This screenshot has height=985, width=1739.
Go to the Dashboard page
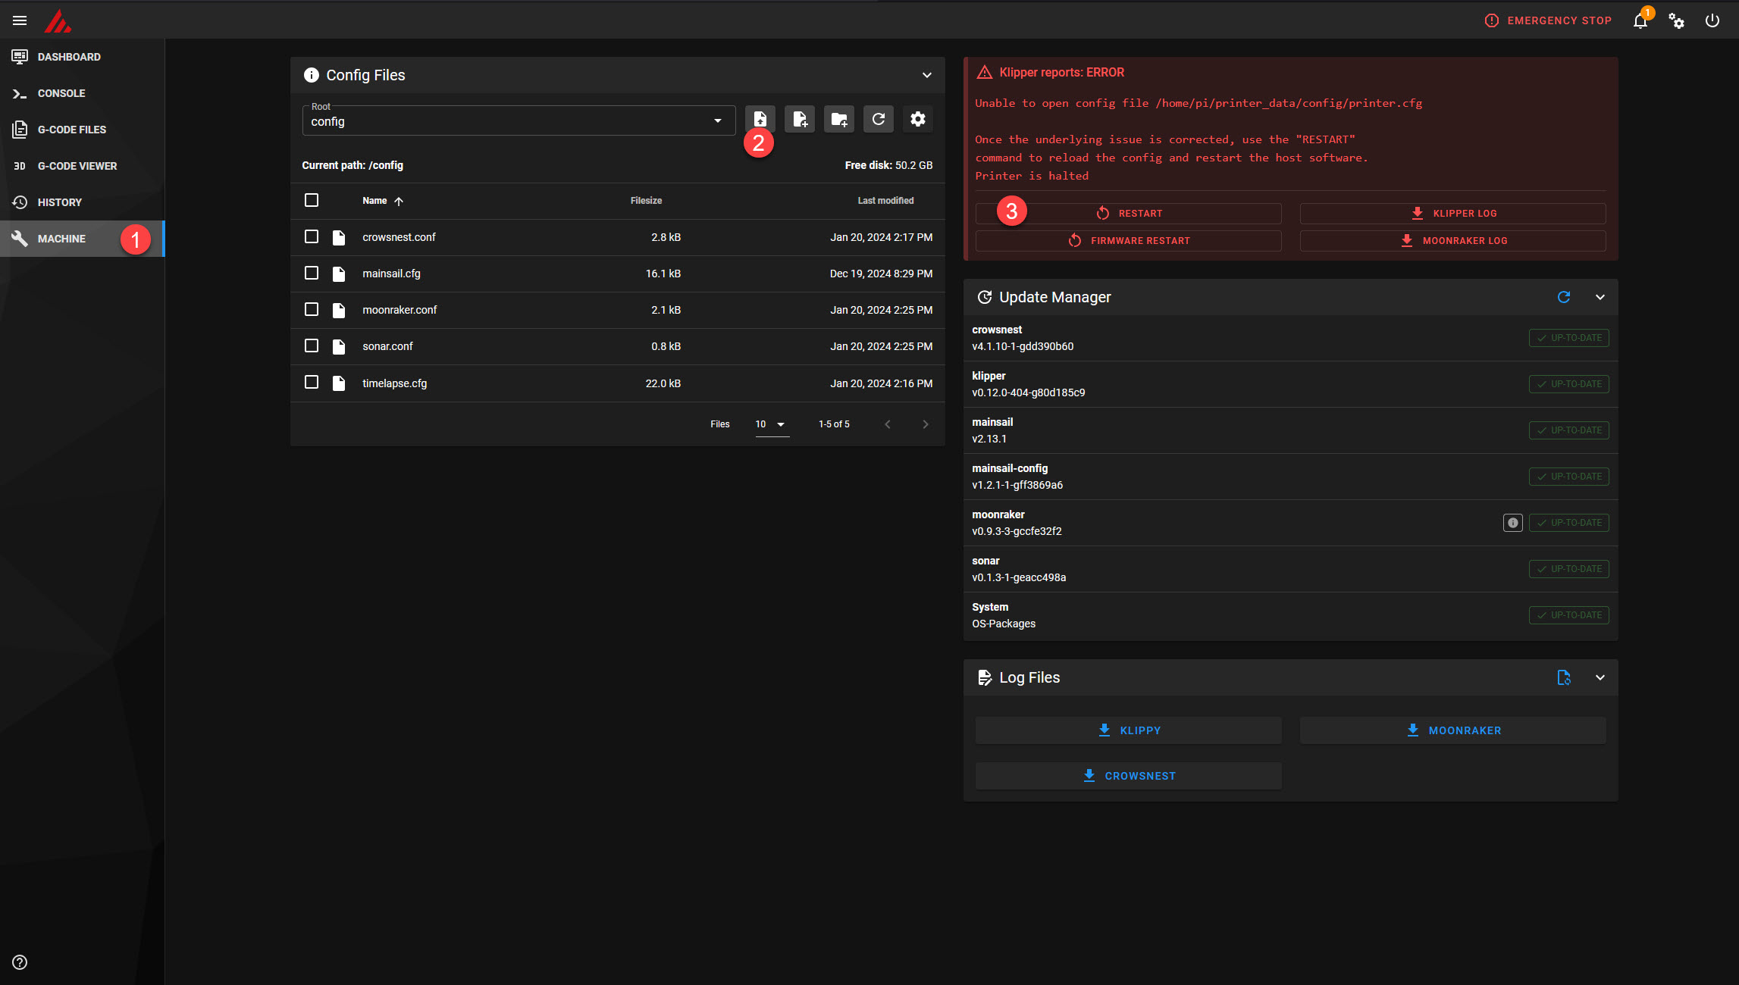click(82, 57)
